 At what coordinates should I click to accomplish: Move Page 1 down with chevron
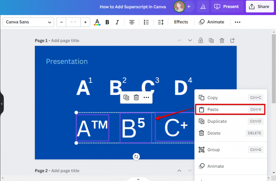click(190, 41)
